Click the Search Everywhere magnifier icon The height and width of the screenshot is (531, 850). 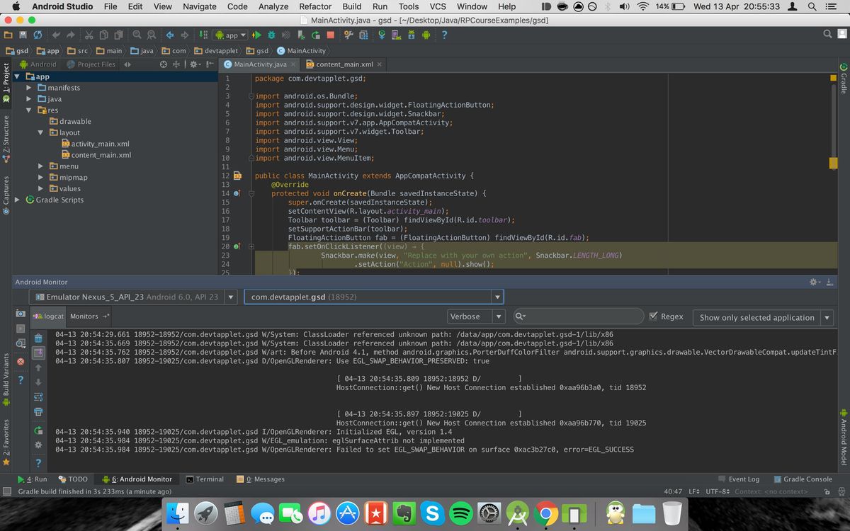828,34
